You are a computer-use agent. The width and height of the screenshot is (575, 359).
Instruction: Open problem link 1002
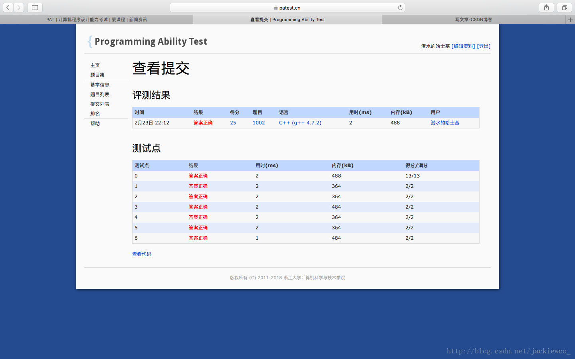tap(259, 123)
